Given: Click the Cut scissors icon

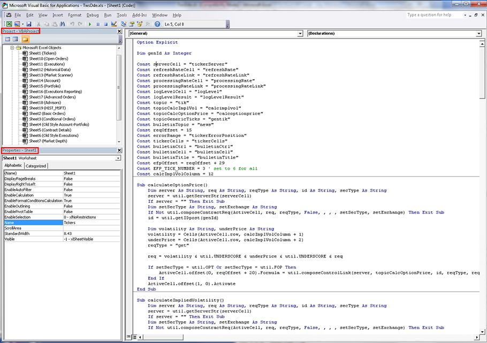Looking at the screenshot, I should coord(39,24).
